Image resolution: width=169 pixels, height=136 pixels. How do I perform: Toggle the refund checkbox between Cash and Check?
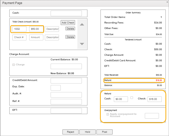132,98
